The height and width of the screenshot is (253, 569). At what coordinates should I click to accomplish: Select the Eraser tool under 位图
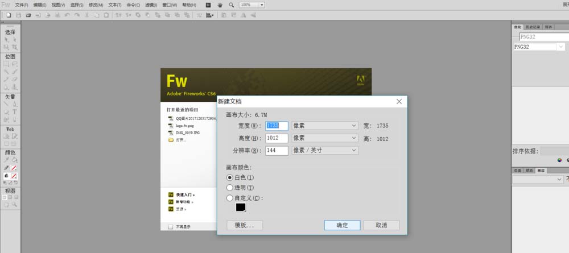15,80
